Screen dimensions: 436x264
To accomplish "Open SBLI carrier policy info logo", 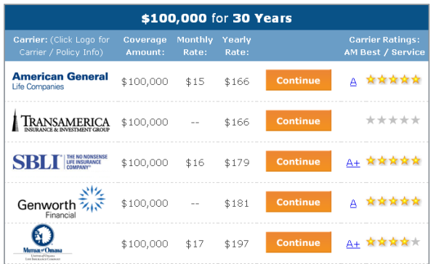I will 60,162.
